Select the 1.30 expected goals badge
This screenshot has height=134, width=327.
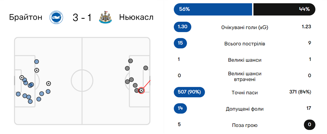coord(182,27)
